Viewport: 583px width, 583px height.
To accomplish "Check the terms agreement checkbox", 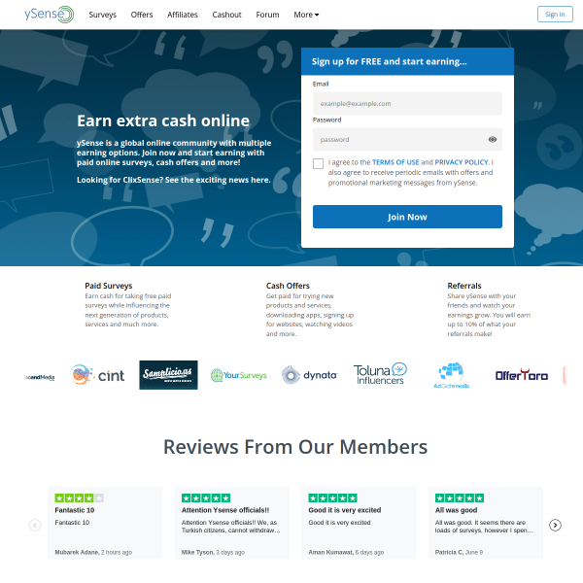I will [318, 163].
